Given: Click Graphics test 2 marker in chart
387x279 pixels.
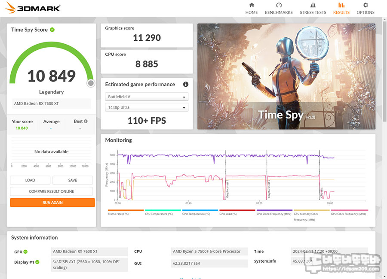Looking at the screenshot, I should tap(269, 189).
